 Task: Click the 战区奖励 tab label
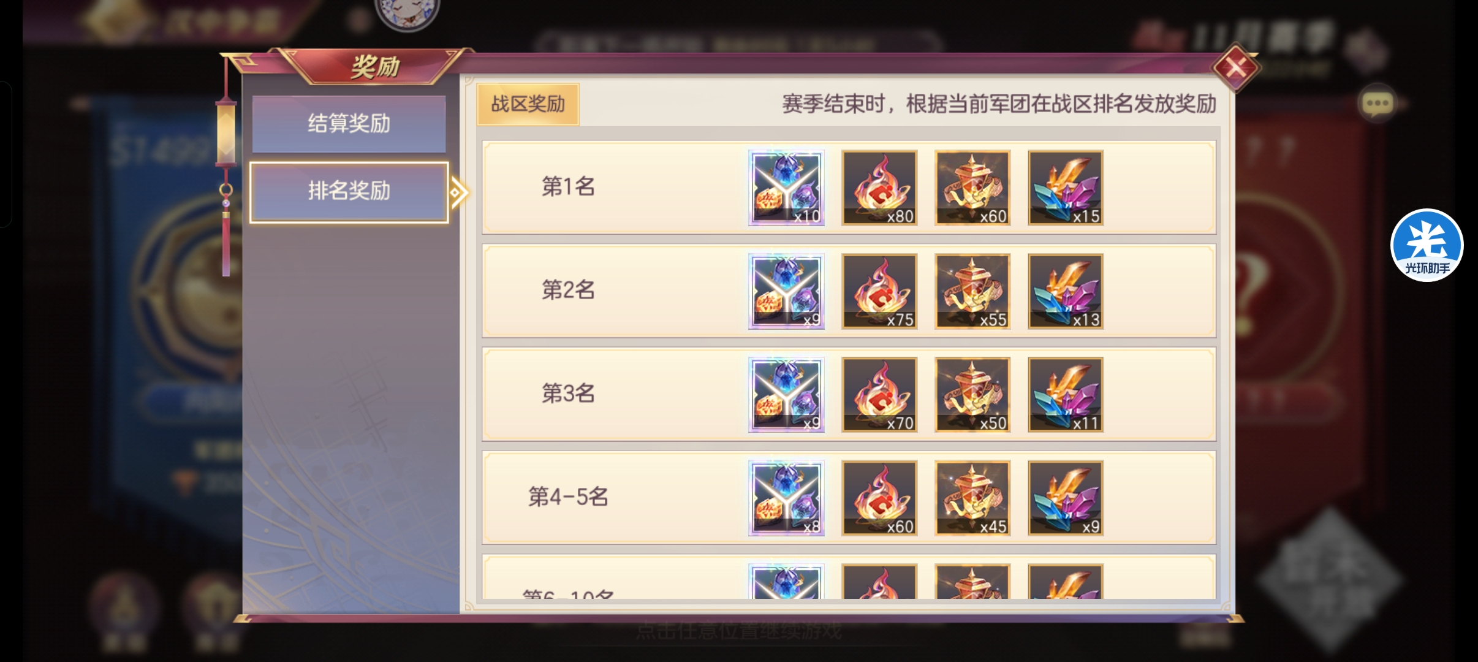point(528,104)
